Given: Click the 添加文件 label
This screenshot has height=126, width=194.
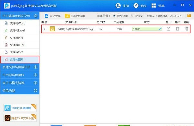Looking at the screenshot, I should 55,16.
